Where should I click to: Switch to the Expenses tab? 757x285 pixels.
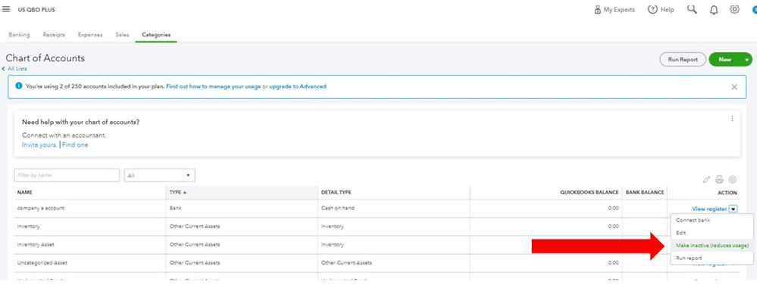(90, 35)
